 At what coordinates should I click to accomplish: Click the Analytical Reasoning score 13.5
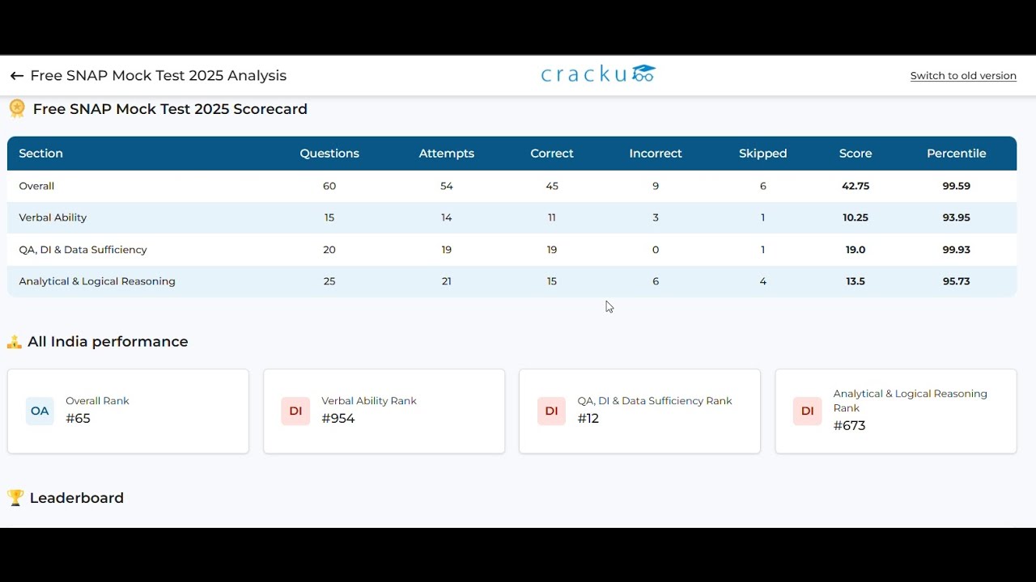(x=856, y=281)
